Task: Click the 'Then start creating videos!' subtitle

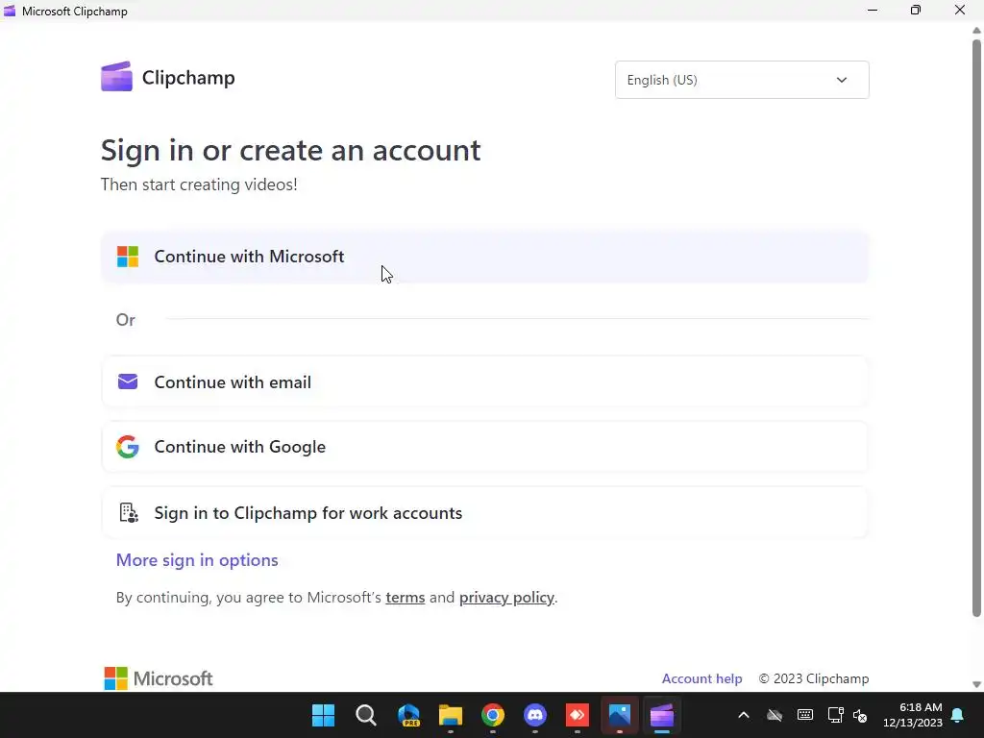Action: point(199,184)
